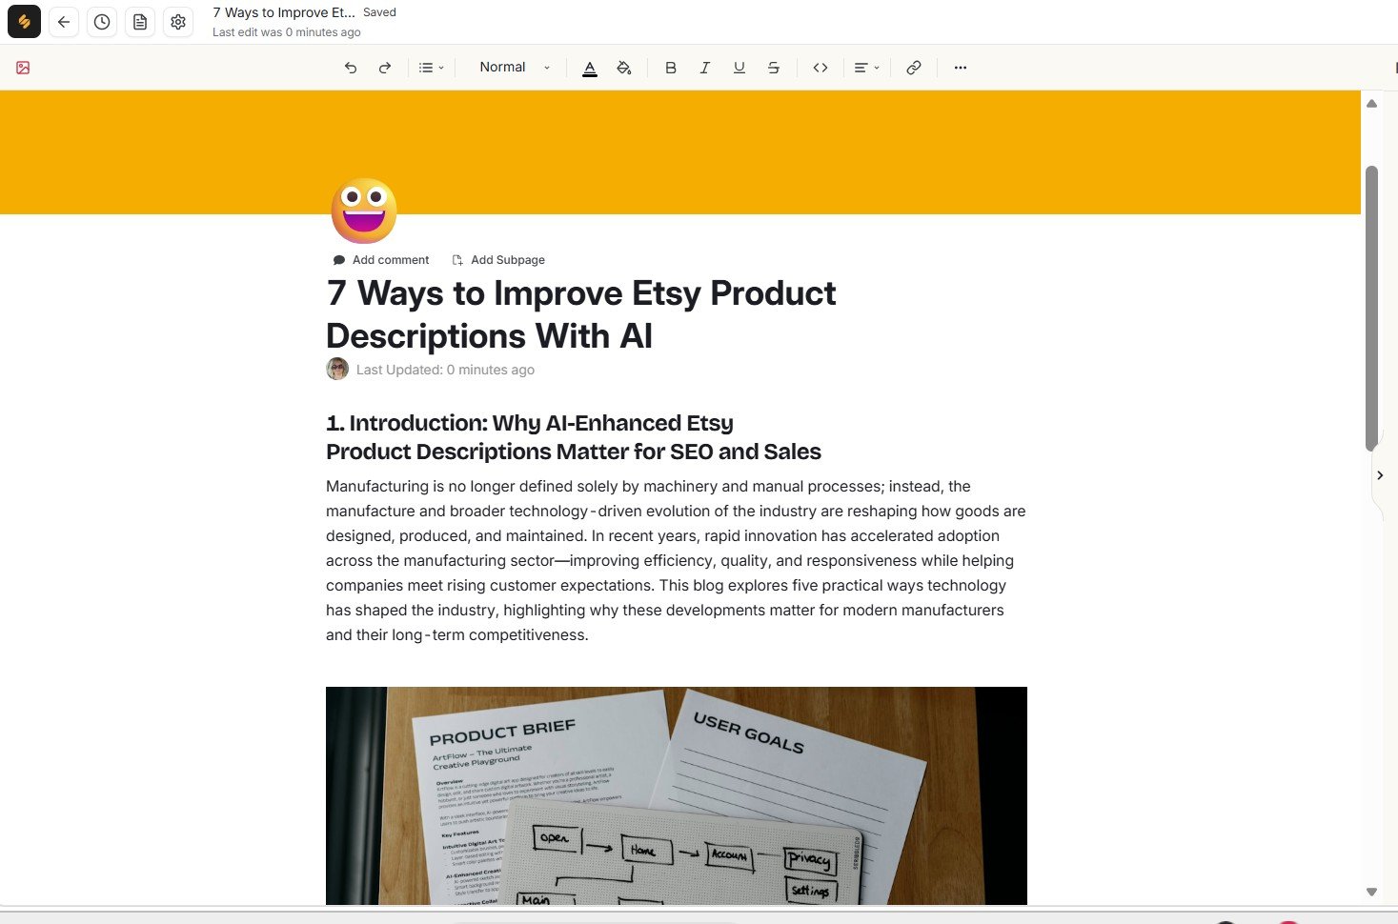Open the document page icon in the header
Image resolution: width=1398 pixels, height=924 pixels.
pos(140,21)
